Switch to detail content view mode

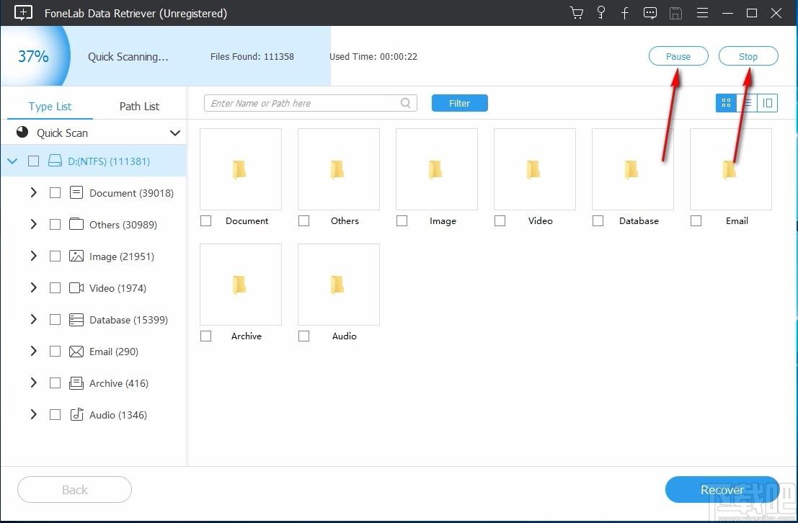tap(768, 103)
